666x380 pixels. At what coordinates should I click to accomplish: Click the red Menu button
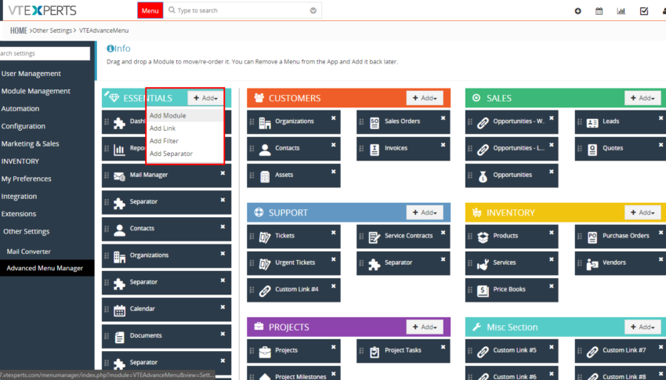(x=150, y=11)
